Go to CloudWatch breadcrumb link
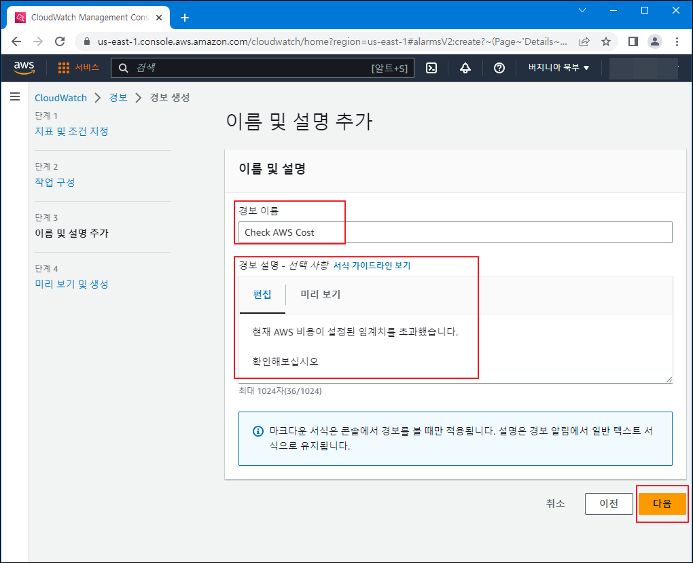693x563 pixels. pos(61,98)
